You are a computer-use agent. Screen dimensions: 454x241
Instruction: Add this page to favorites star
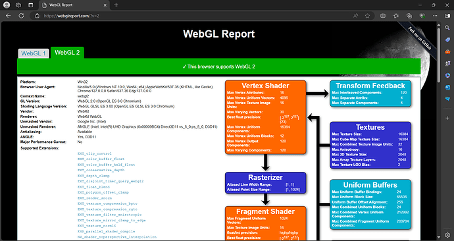367,16
